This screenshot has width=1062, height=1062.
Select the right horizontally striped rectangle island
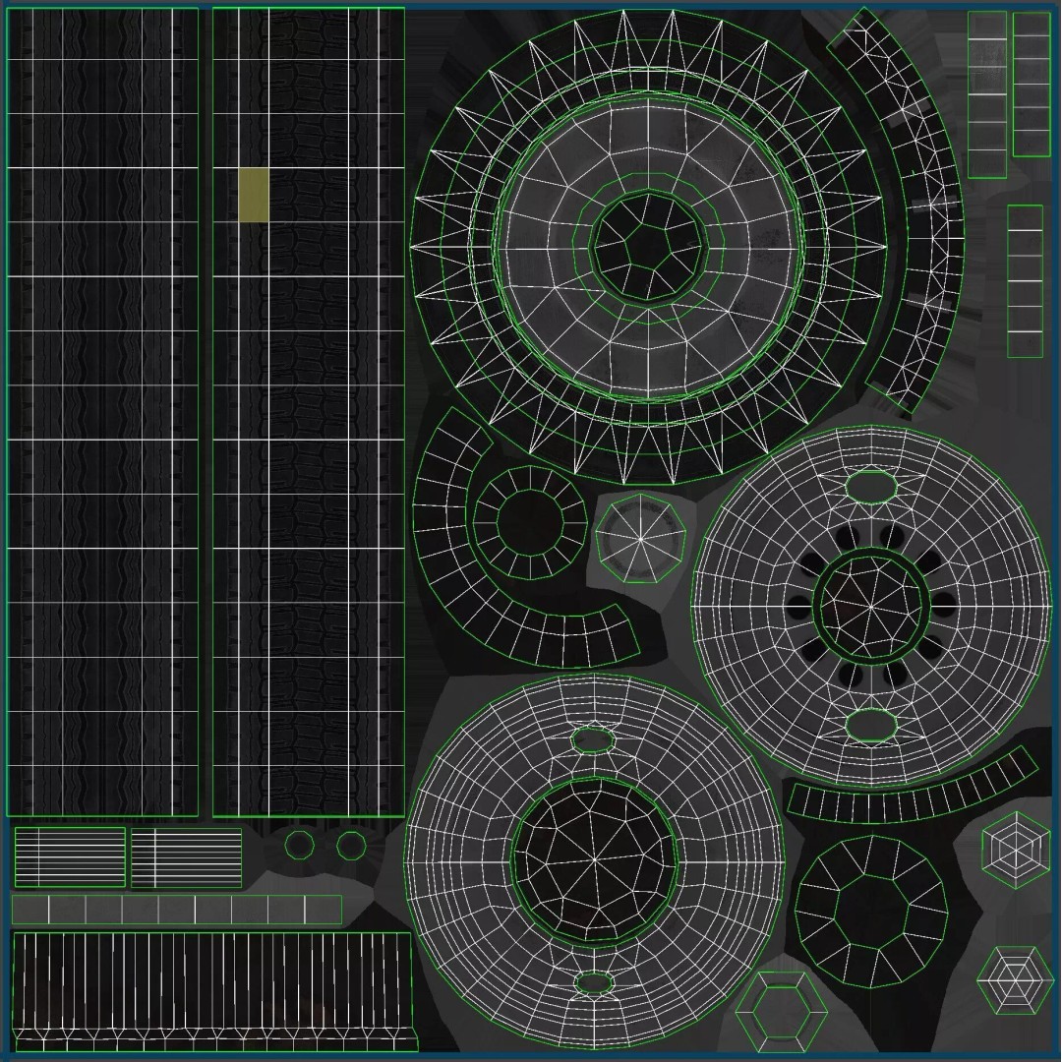[x=186, y=857]
